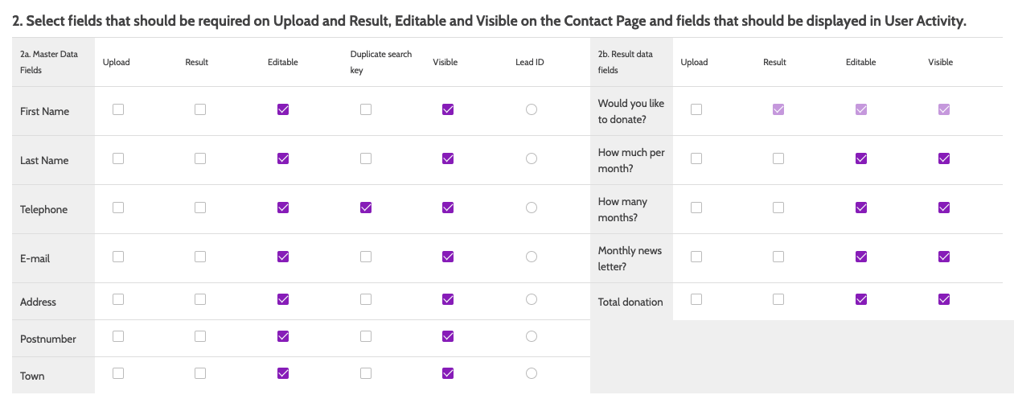This screenshot has height=399, width=1014.
Task: Uncheck Visible for Monthly news letter
Action: coord(944,257)
